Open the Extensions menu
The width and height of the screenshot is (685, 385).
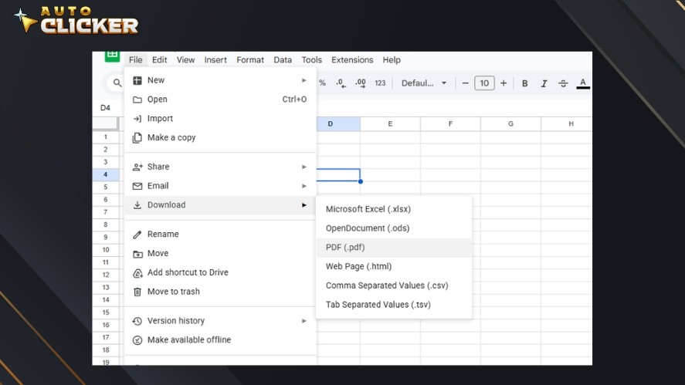point(352,60)
